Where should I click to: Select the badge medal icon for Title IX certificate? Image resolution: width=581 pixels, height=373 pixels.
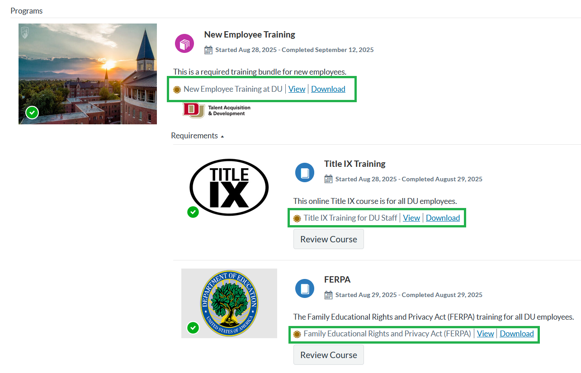(x=297, y=217)
